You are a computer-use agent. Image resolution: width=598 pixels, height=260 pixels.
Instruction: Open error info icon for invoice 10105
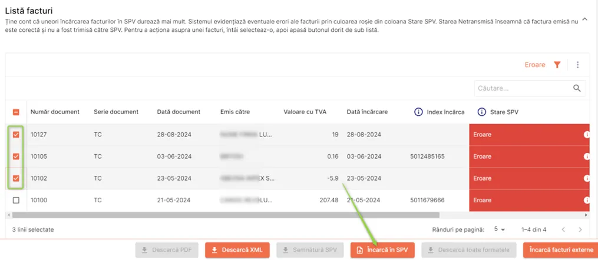587,156
